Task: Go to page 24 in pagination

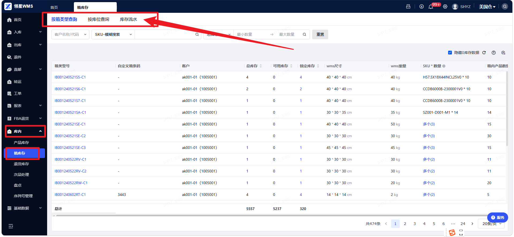Action: click(463, 224)
